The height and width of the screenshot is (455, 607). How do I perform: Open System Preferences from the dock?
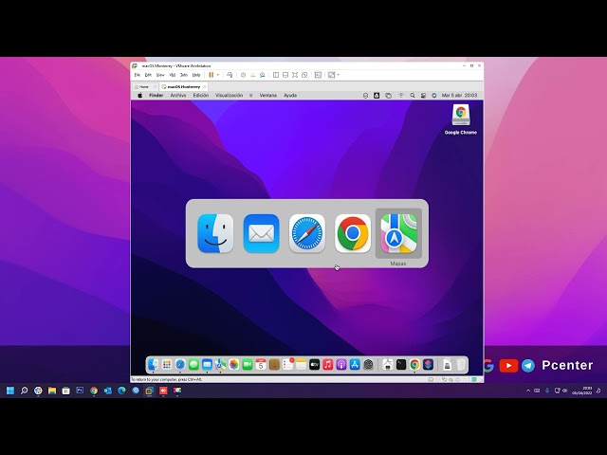(x=368, y=364)
